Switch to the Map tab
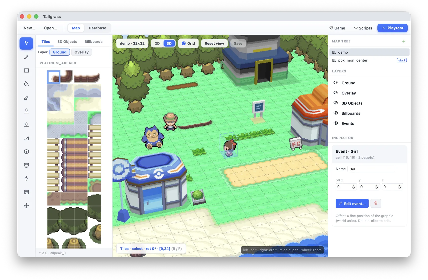 [76, 28]
